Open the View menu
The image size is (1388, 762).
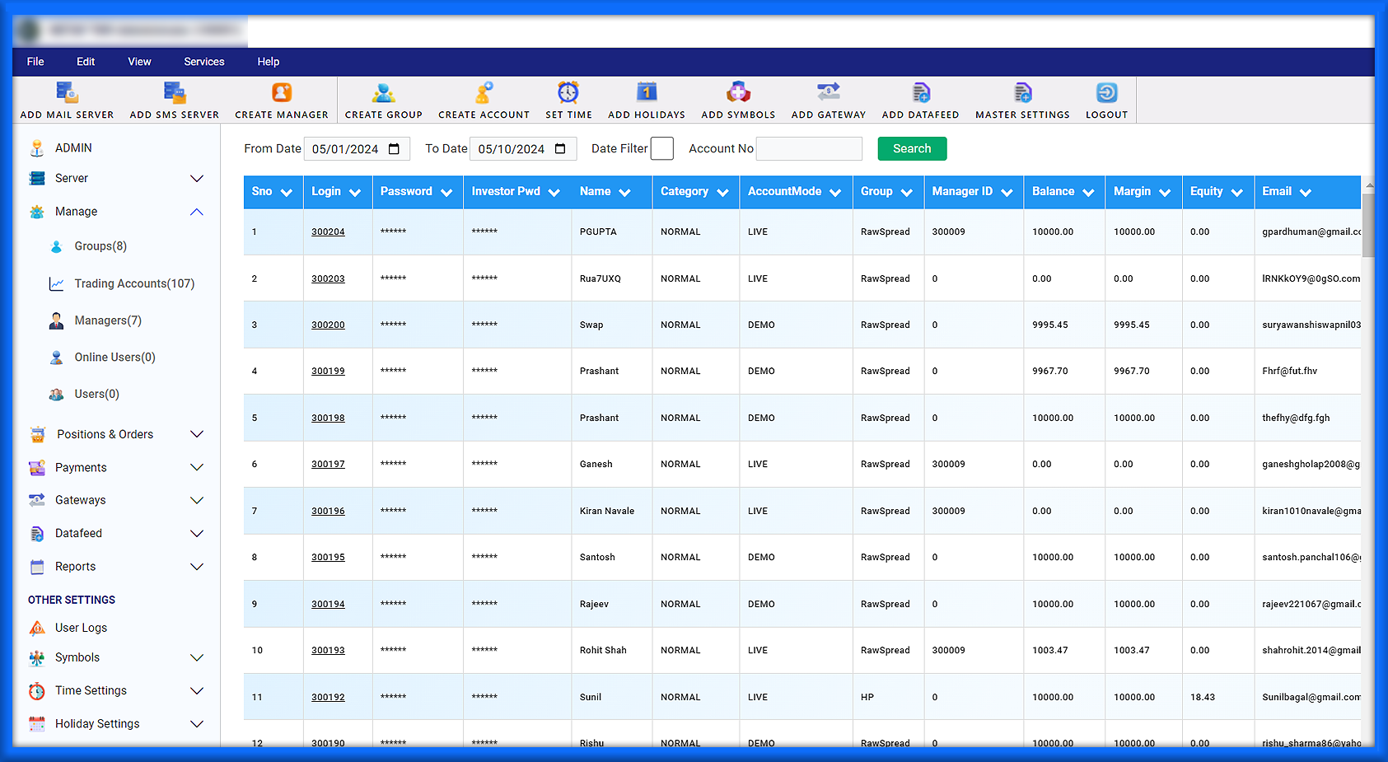(139, 62)
